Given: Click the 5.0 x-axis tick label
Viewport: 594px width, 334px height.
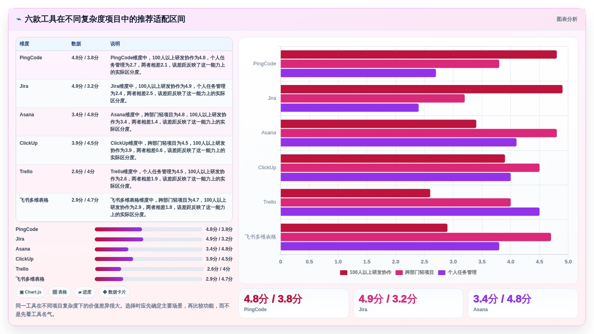Looking at the screenshot, I should [568, 262].
